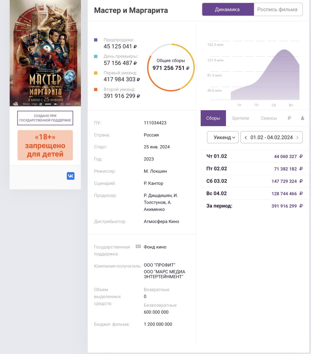
Task: Click the premiere day value 57 156 487 ₽
Action: [x=120, y=63]
